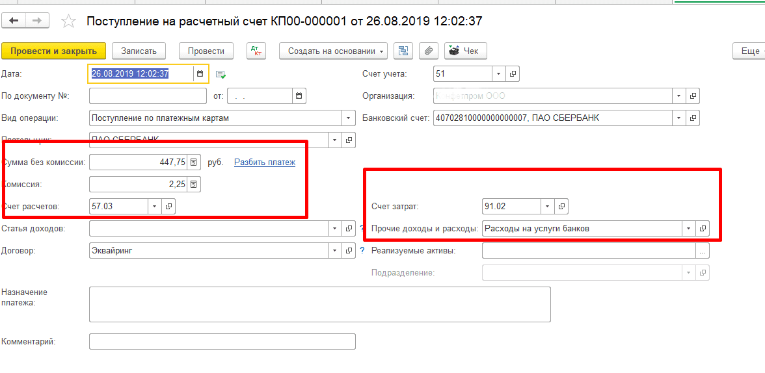Open the calculator for Сумма без комиссии
The height and width of the screenshot is (373, 765).
point(193,162)
